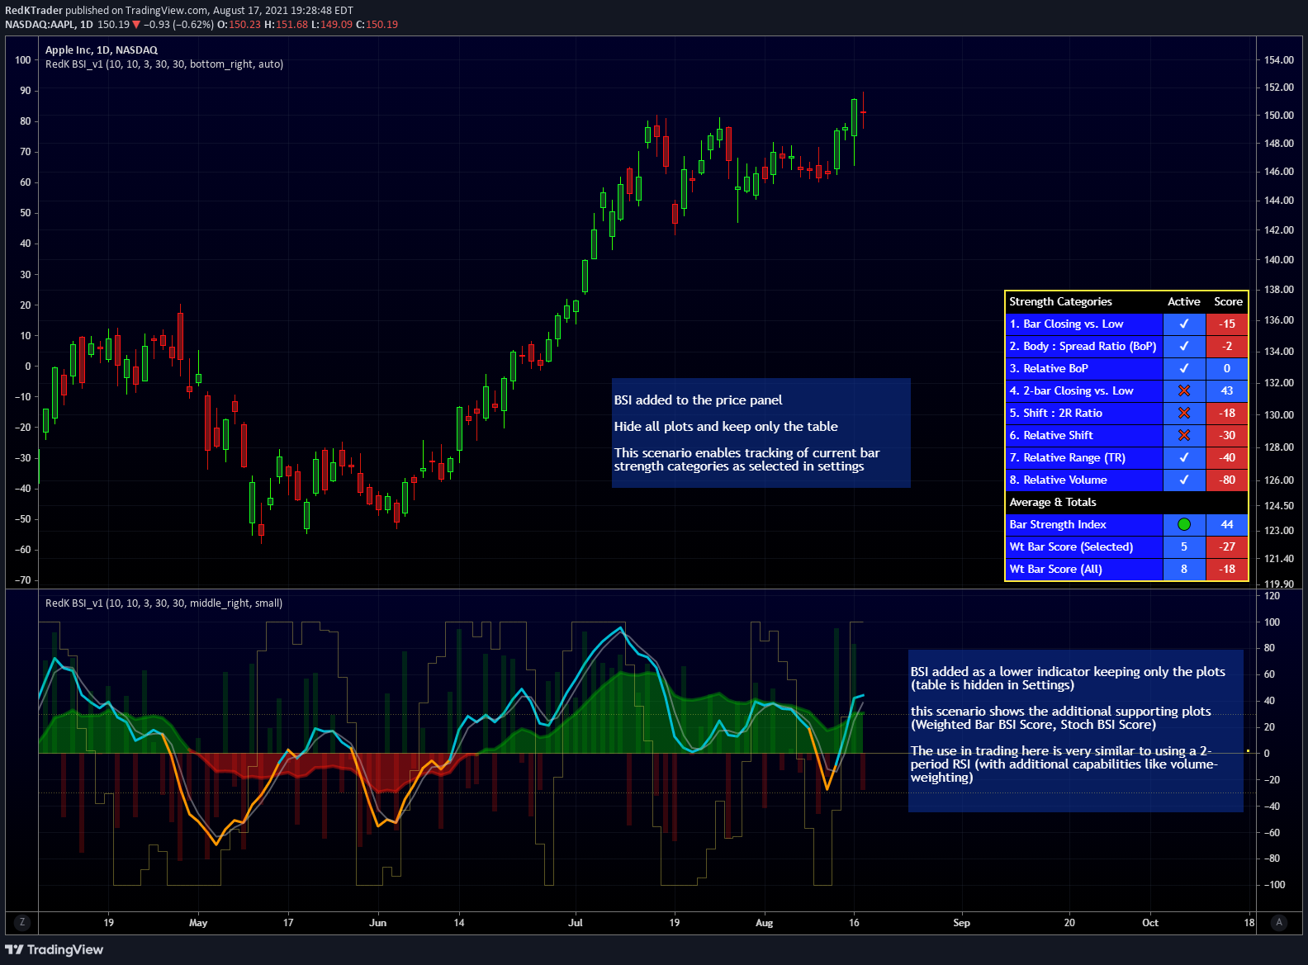This screenshot has width=1308, height=965.
Task: Click Relative Shift score -30
Action: pyautogui.click(x=1227, y=435)
